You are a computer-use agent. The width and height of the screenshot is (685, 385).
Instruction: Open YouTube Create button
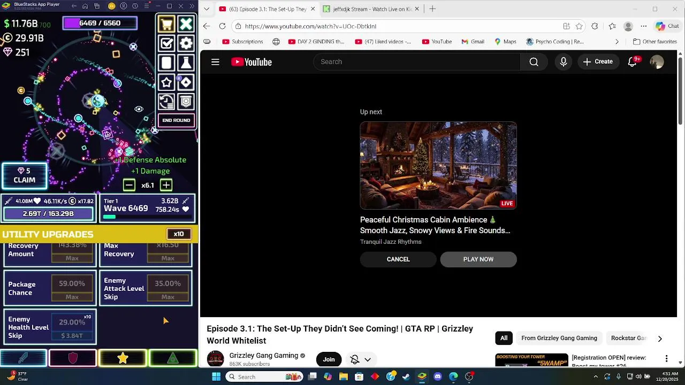point(598,62)
